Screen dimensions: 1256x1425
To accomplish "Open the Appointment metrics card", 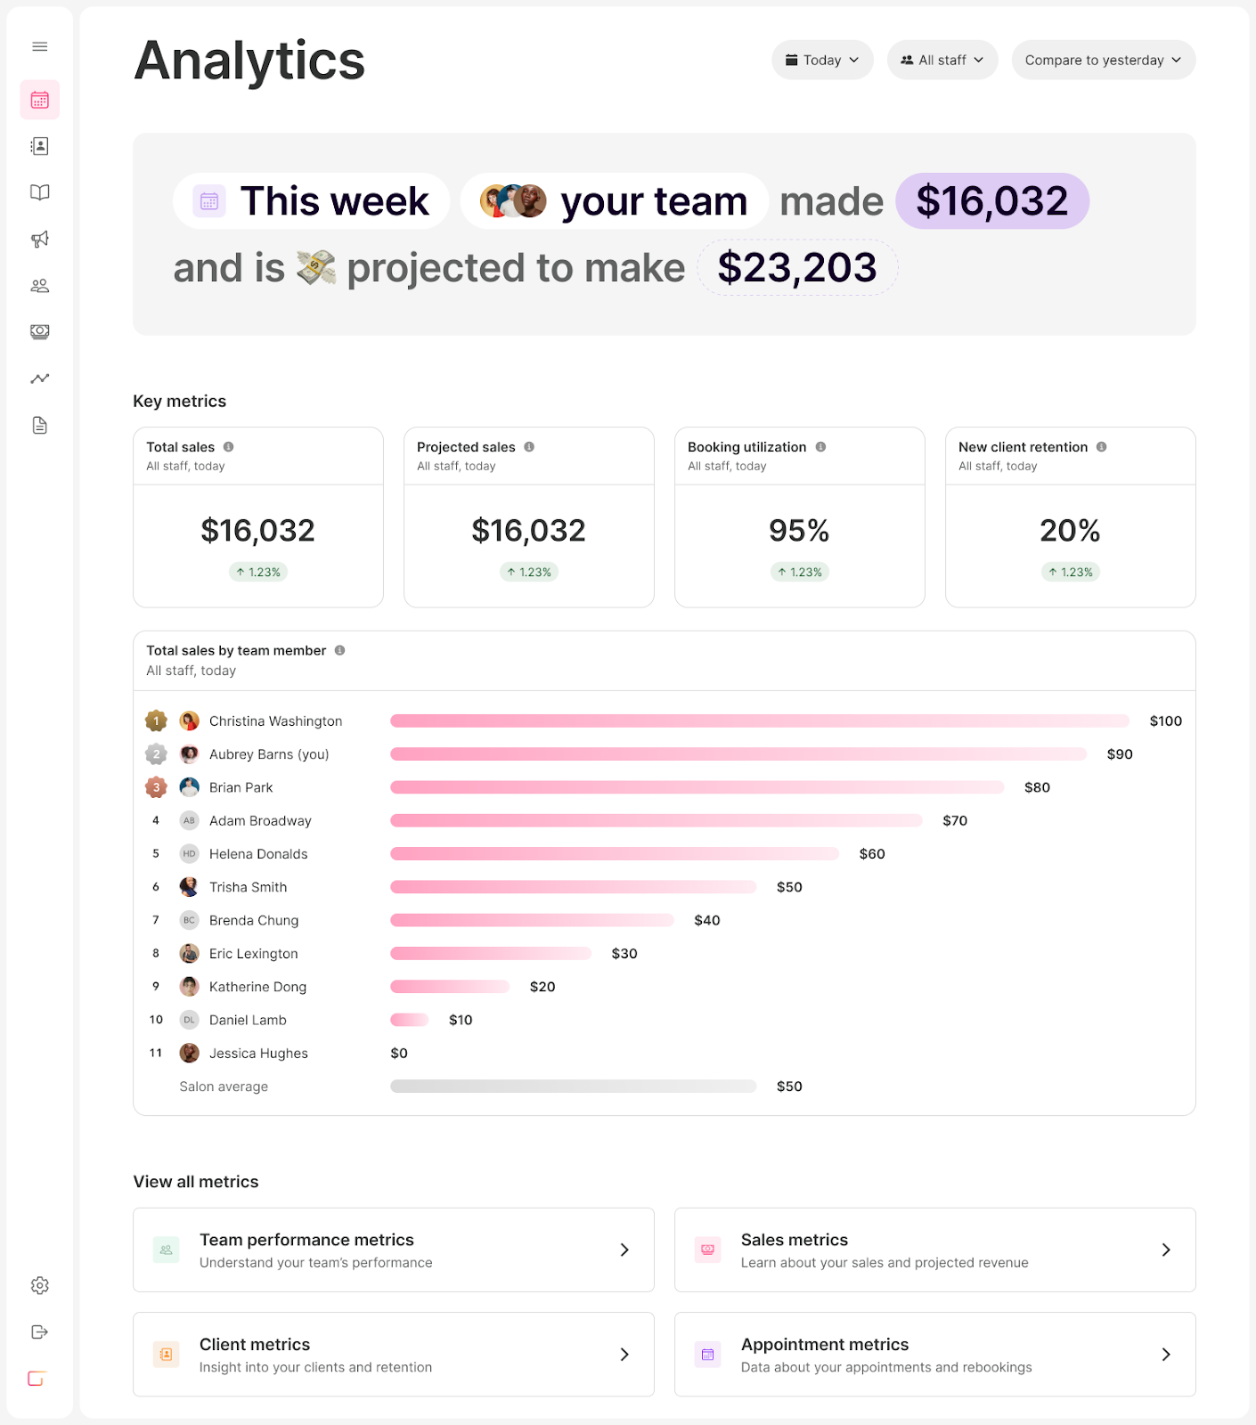I will 934,1354.
